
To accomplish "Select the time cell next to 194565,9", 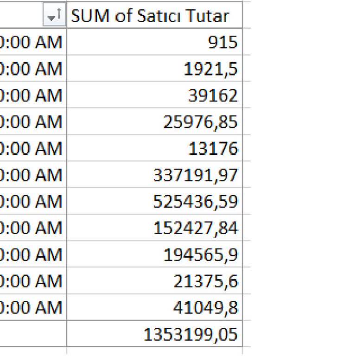I will click(32, 254).
